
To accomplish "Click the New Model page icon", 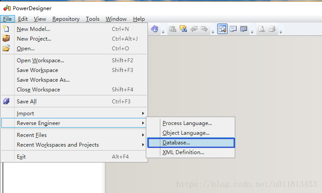I will tap(6, 28).
